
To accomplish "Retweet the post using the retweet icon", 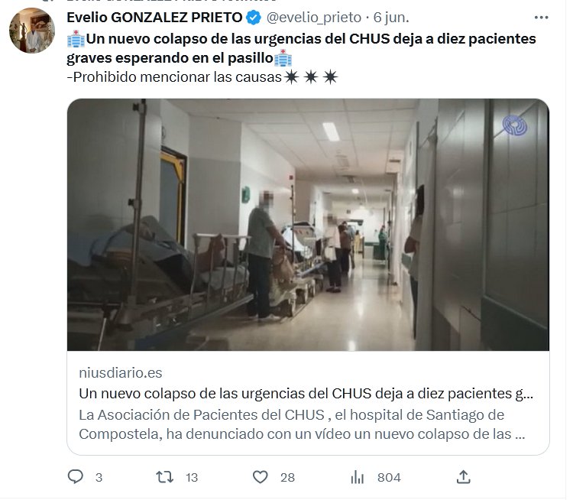I will (x=165, y=477).
